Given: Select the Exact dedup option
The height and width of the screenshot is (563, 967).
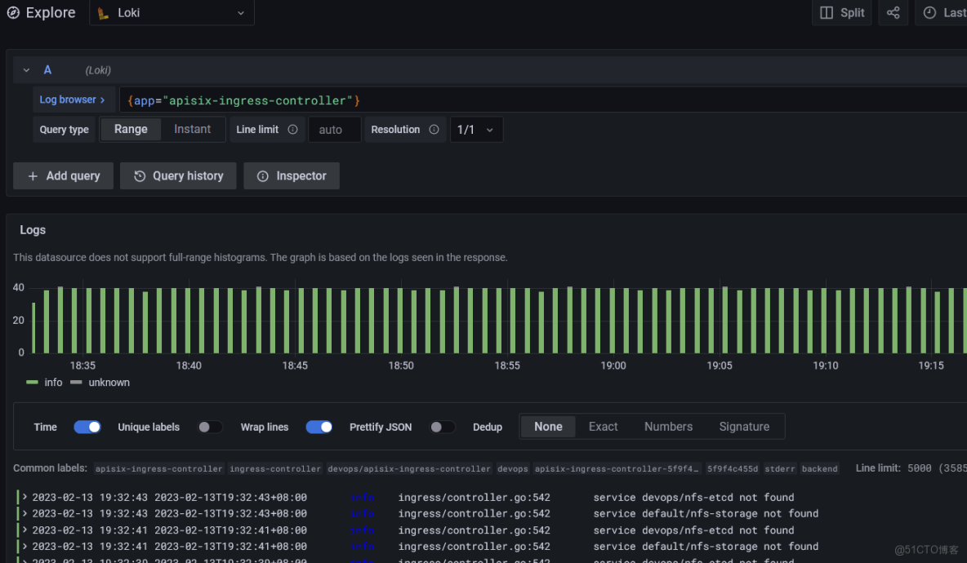Looking at the screenshot, I should coord(603,427).
